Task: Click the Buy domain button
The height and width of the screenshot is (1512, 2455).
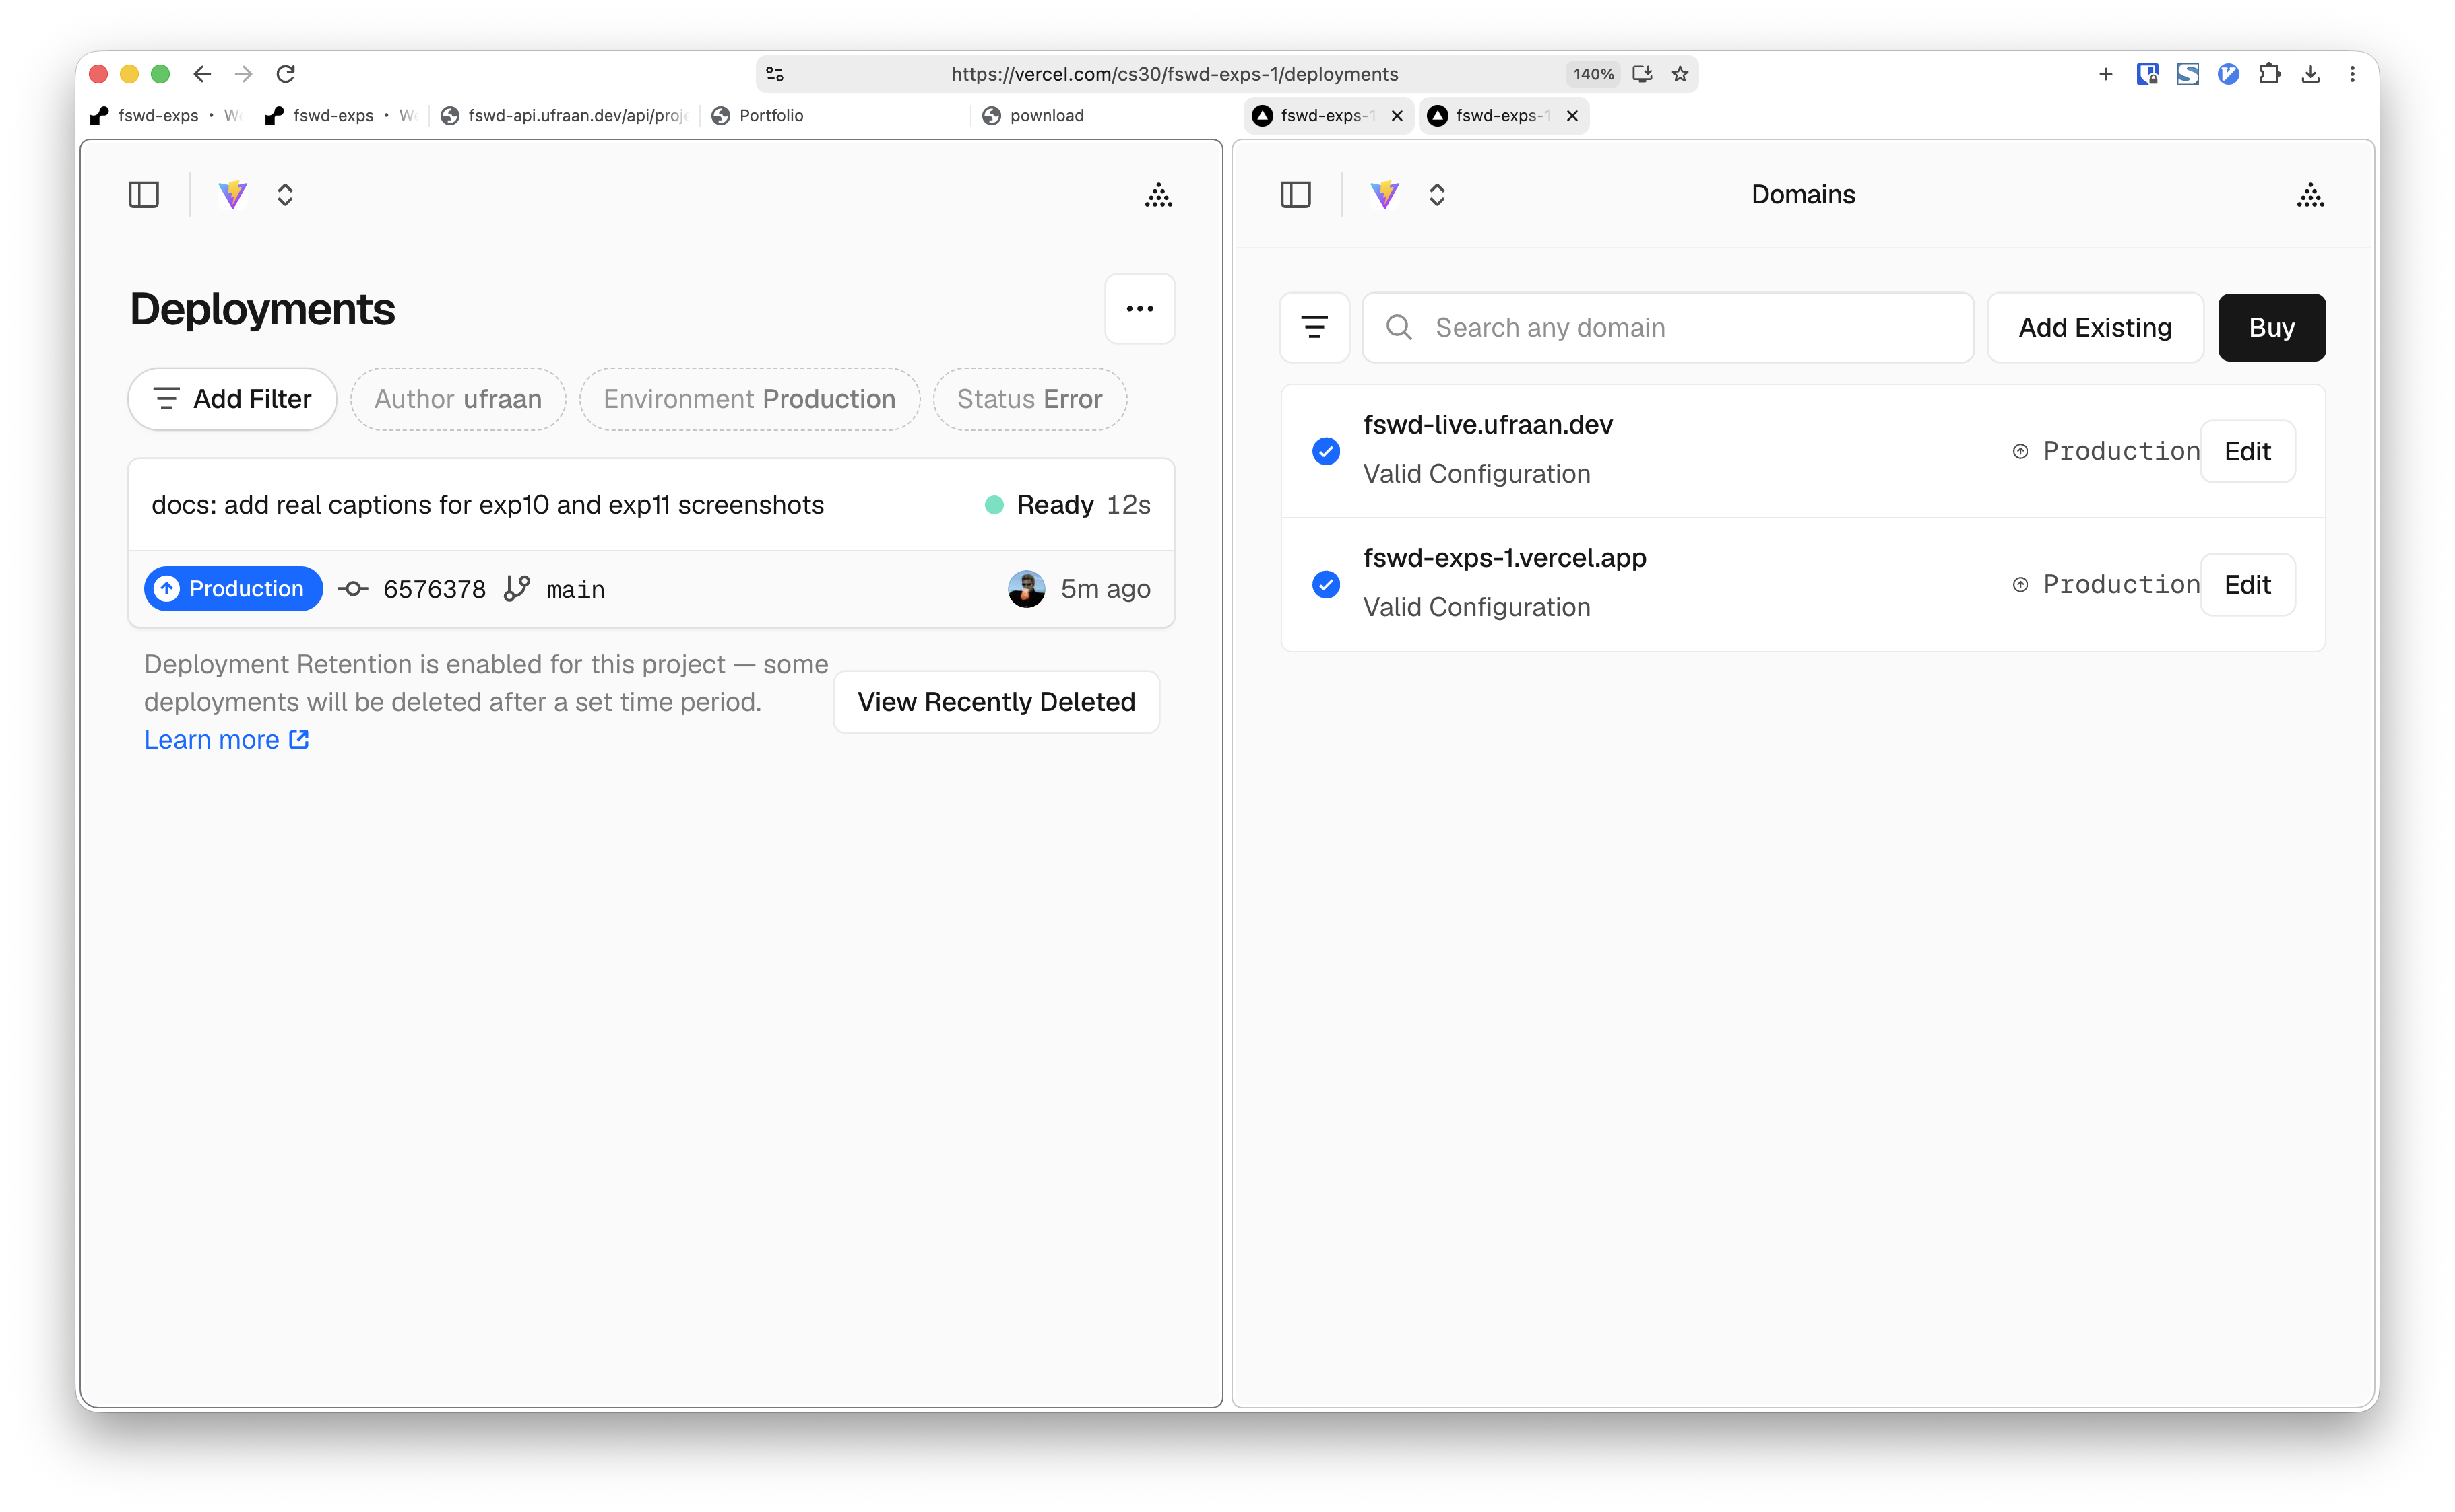Action: point(2272,327)
